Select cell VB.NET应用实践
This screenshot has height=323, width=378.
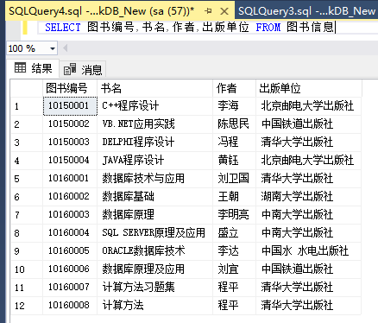tap(155, 124)
